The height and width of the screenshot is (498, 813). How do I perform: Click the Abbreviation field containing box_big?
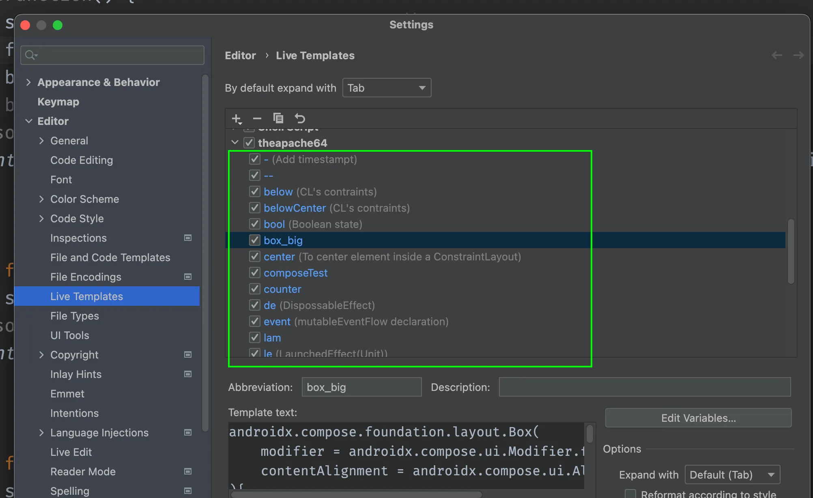pos(361,387)
